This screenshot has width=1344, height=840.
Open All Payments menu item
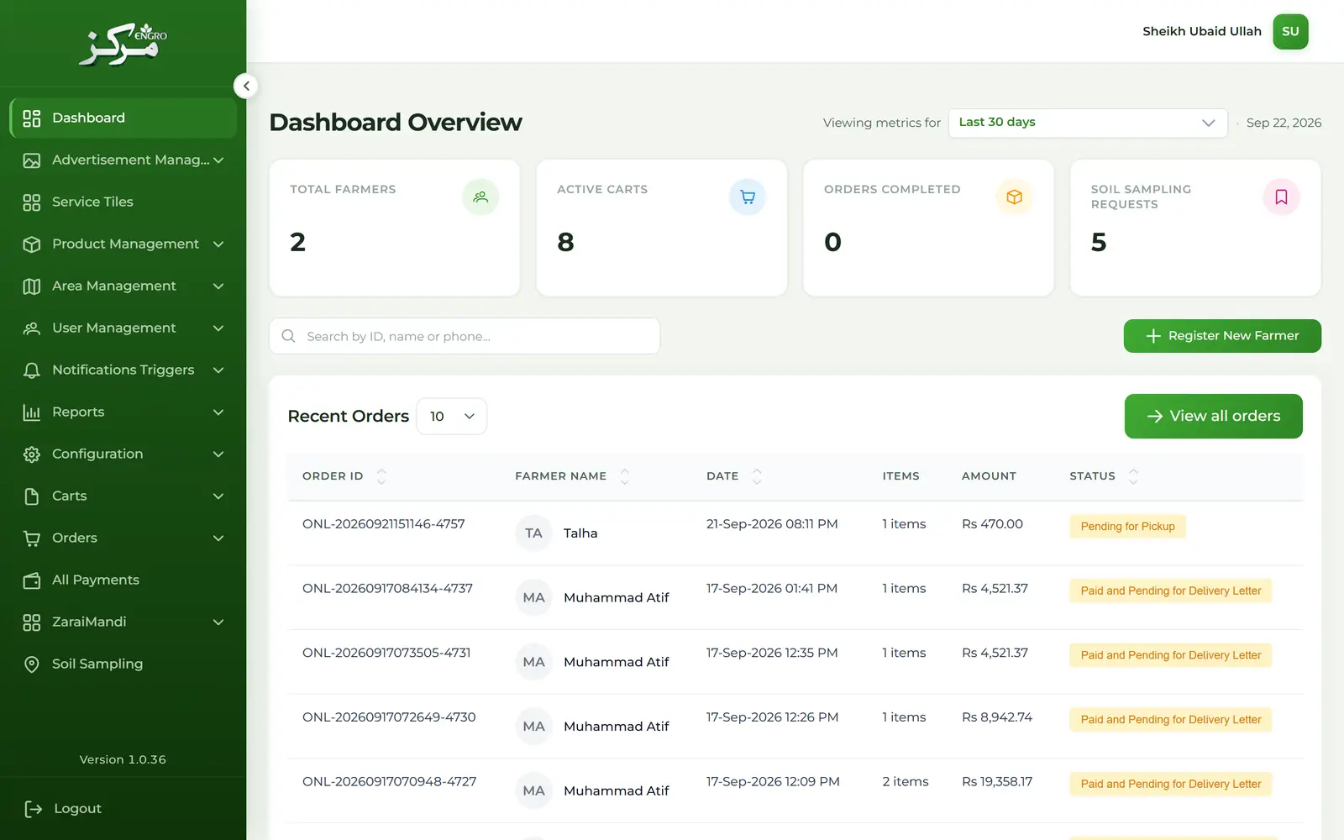123,580
